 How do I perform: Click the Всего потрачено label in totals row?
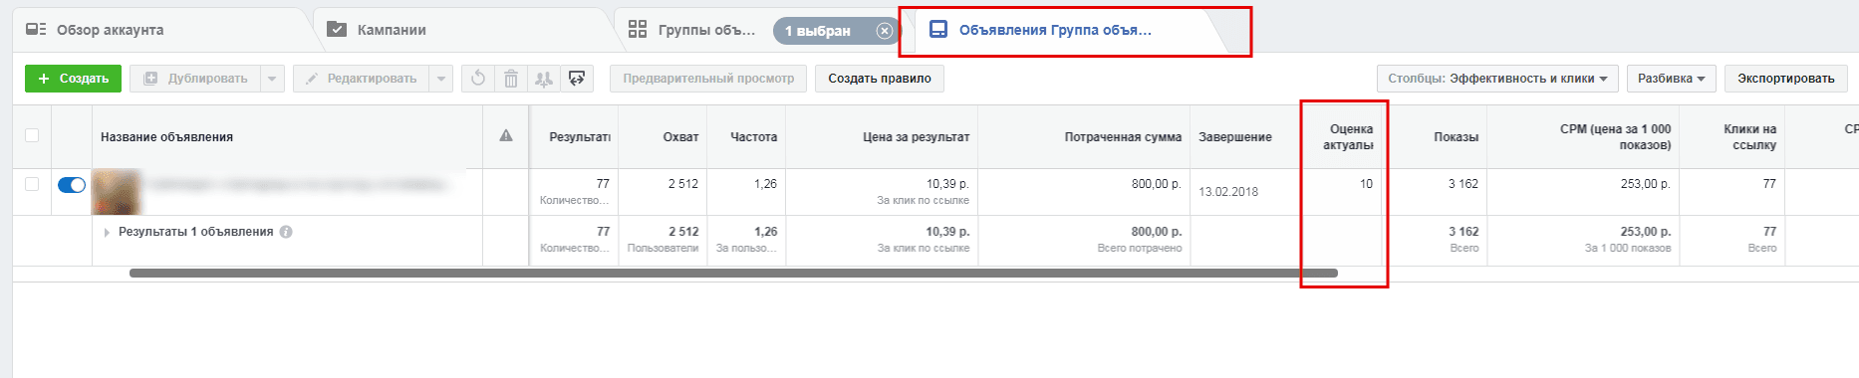[1140, 249]
